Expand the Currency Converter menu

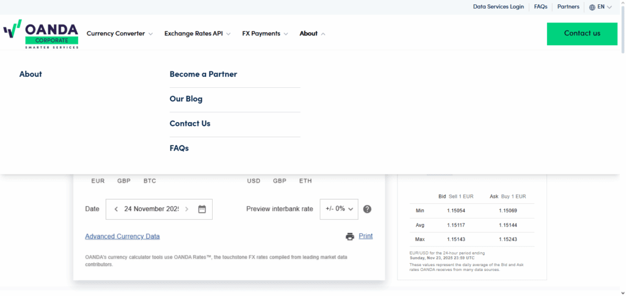(x=119, y=34)
